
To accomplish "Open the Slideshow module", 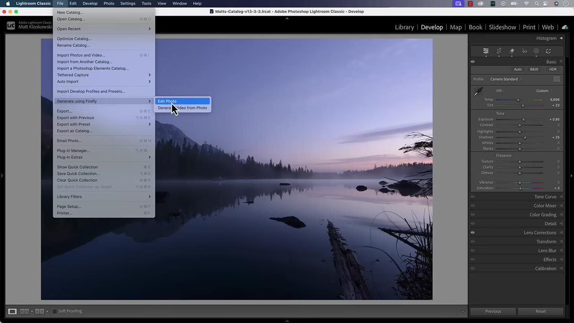I will point(502,27).
